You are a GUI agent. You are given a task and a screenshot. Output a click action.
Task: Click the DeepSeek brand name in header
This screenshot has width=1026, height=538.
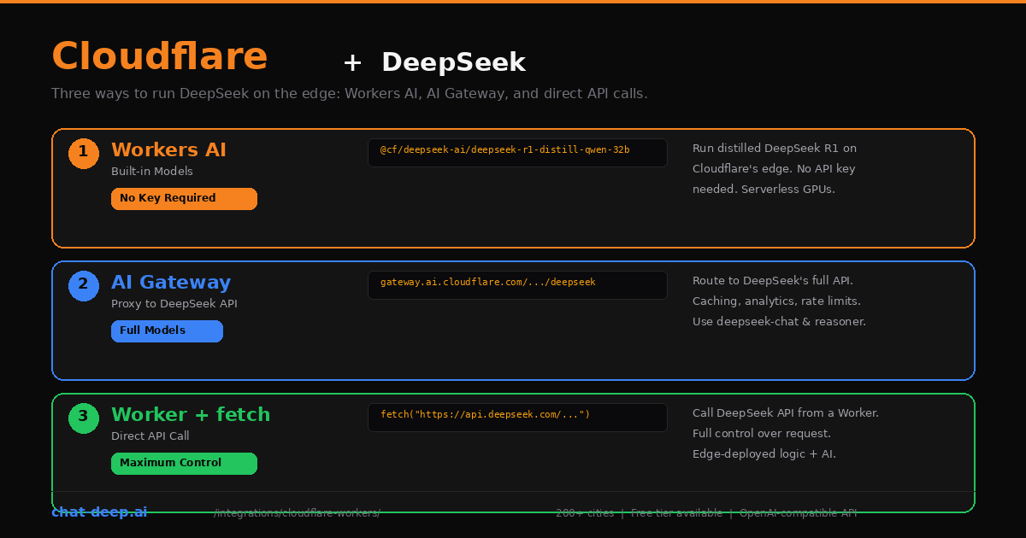(x=454, y=61)
